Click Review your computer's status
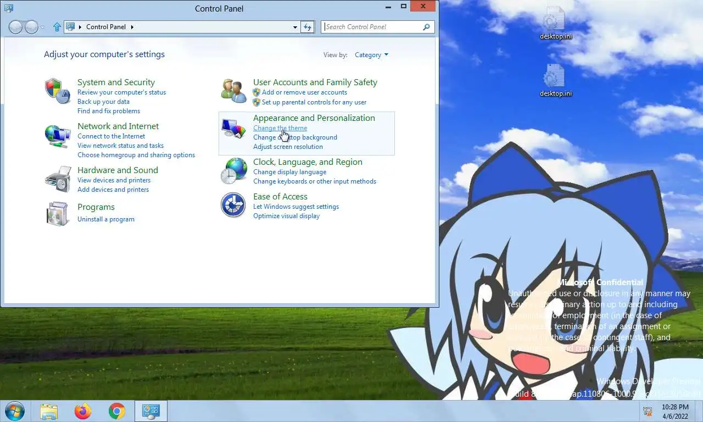Viewport: 703px width, 422px height. pos(121,92)
